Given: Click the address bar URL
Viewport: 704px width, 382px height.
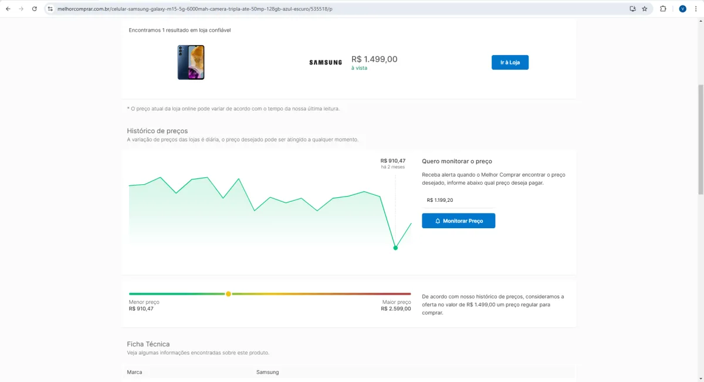Looking at the screenshot, I should [194, 9].
